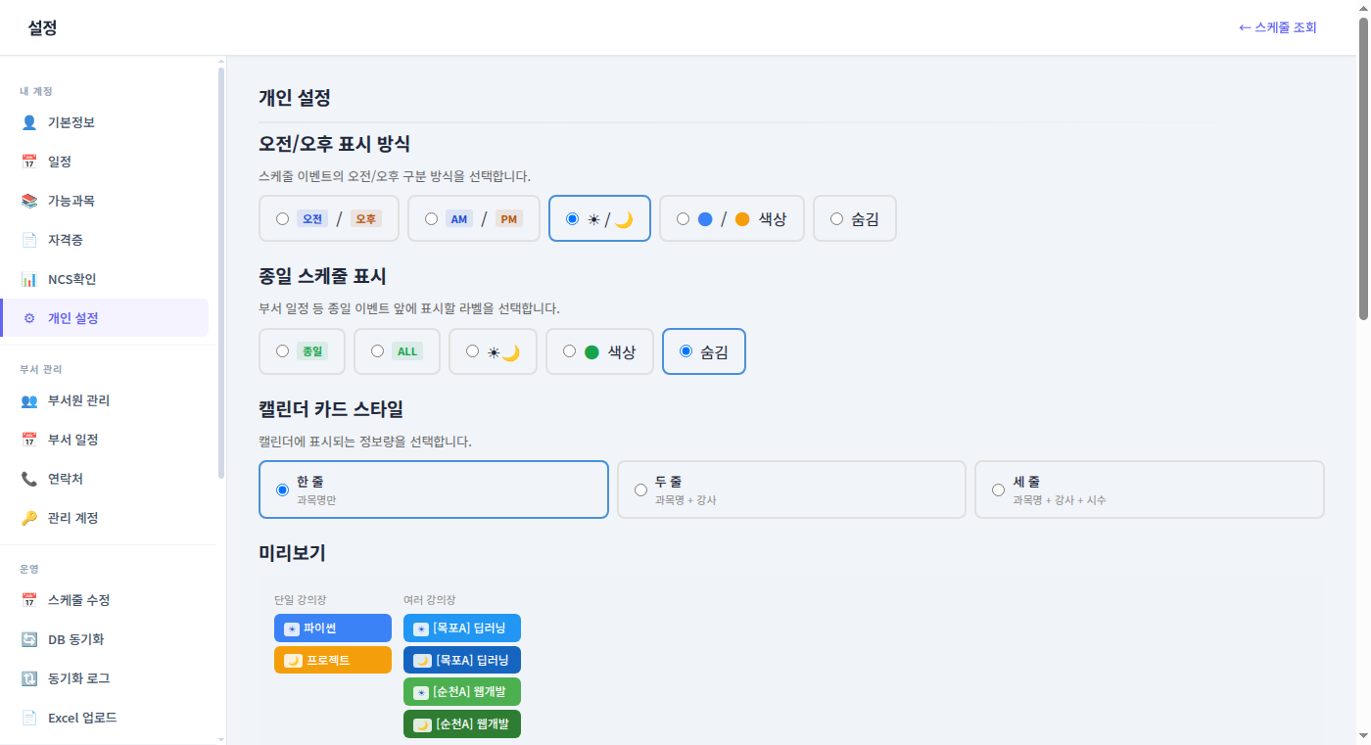Open 자격증 using its document icon

tap(29, 239)
